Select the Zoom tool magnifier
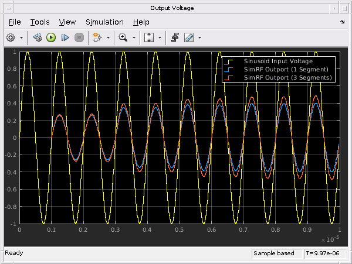 pos(123,37)
